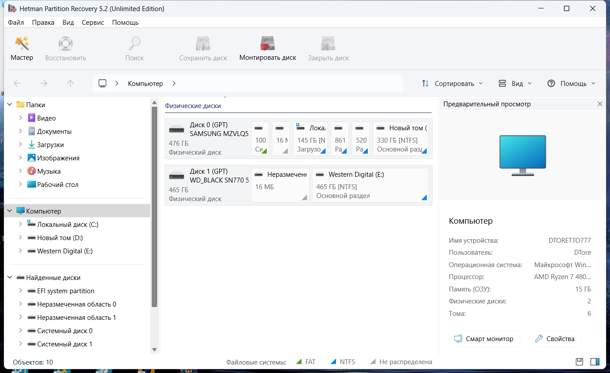Go forward with the right arrow
This screenshot has width=610, height=373.
pyautogui.click(x=44, y=83)
